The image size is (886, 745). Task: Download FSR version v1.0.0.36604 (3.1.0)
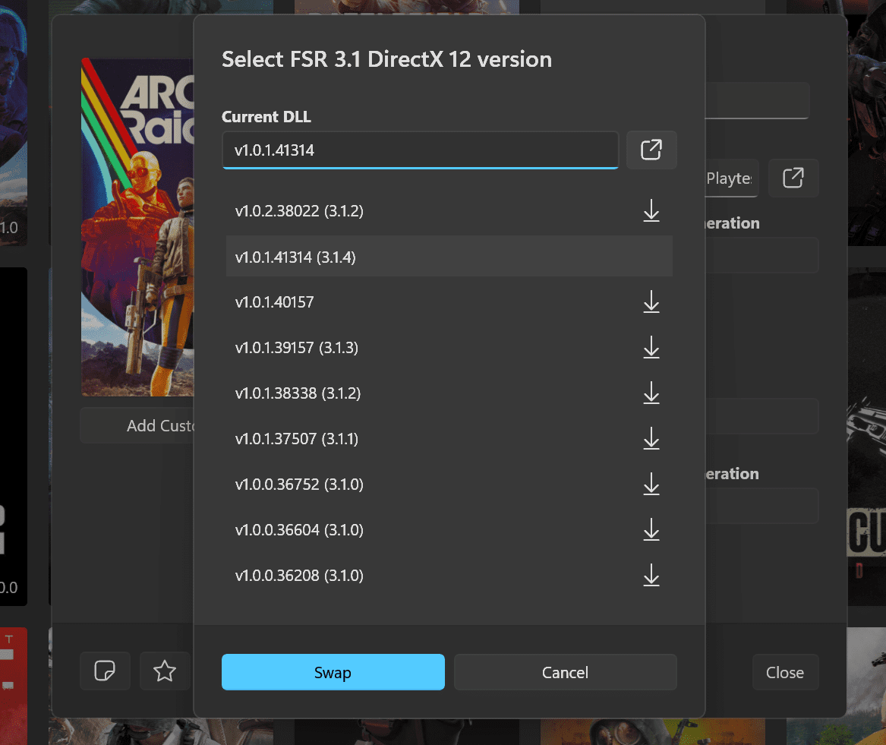pyautogui.click(x=651, y=530)
